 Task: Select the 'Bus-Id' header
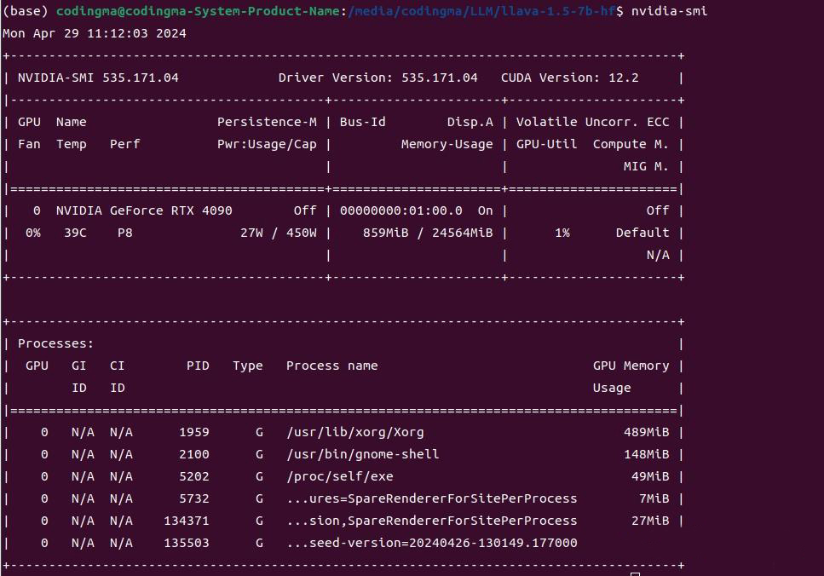(x=363, y=122)
